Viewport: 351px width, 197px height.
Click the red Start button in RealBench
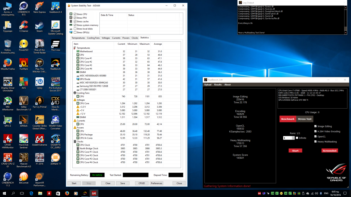(x=295, y=151)
